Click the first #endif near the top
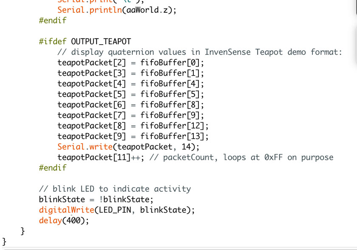The width and height of the screenshot is (357, 250). pyautogui.click(x=53, y=20)
